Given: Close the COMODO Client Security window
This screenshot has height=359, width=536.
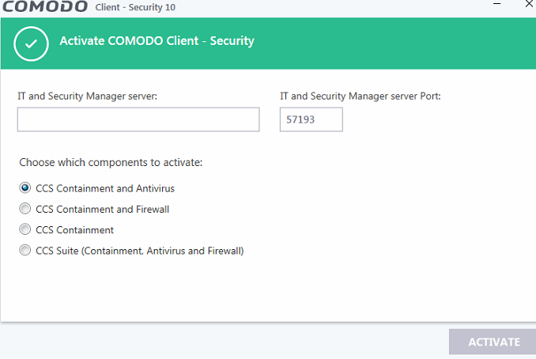Looking at the screenshot, I should pyautogui.click(x=529, y=4).
